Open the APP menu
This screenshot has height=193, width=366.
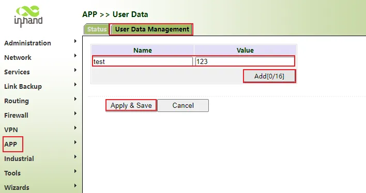11,144
